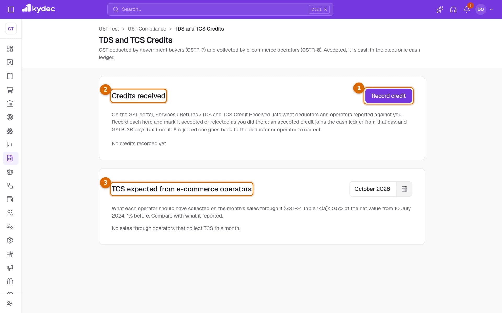Open the gift icon in sidebar
This screenshot has width=502, height=313.
(x=10, y=281)
